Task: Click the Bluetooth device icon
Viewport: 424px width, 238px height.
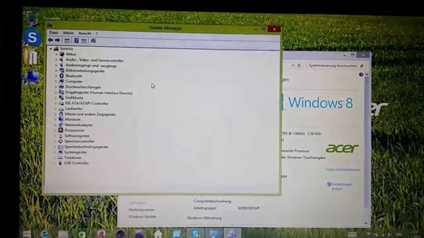Action: (61, 76)
